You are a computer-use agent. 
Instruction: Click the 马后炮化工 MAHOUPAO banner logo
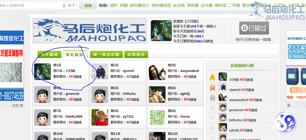click(90, 31)
